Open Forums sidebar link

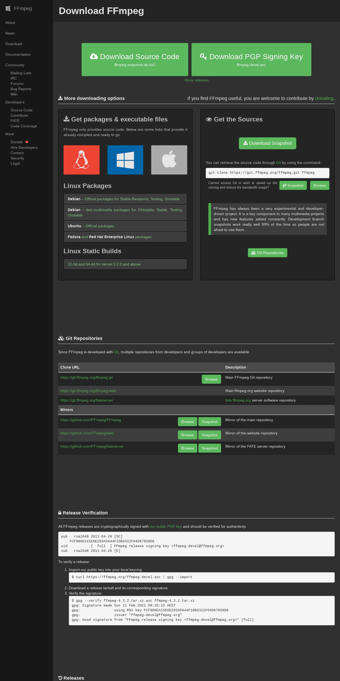click(x=17, y=84)
